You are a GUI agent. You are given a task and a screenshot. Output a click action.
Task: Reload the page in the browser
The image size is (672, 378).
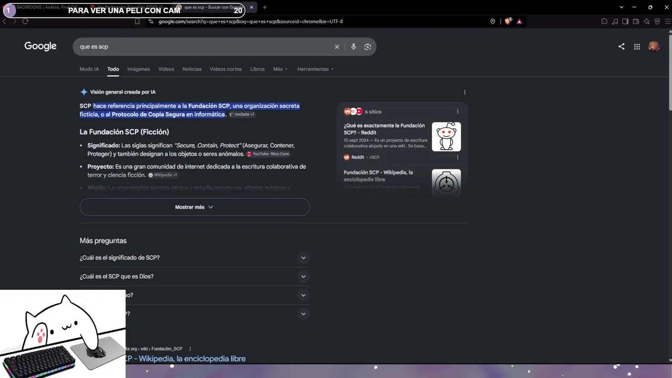pos(25,22)
